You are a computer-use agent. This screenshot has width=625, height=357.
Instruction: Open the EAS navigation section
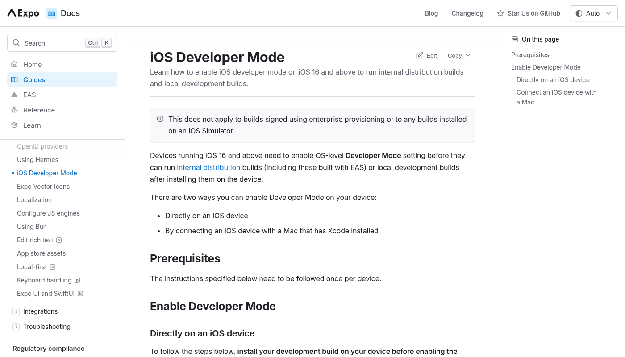(29, 95)
